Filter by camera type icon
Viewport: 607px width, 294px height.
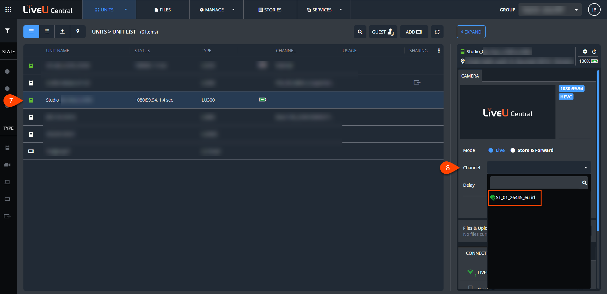click(7, 165)
